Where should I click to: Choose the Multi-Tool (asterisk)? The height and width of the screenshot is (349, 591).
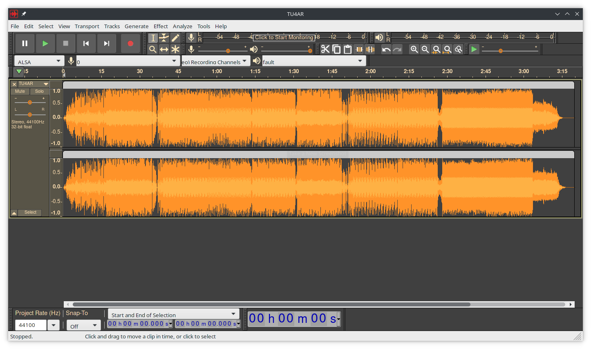coord(175,49)
